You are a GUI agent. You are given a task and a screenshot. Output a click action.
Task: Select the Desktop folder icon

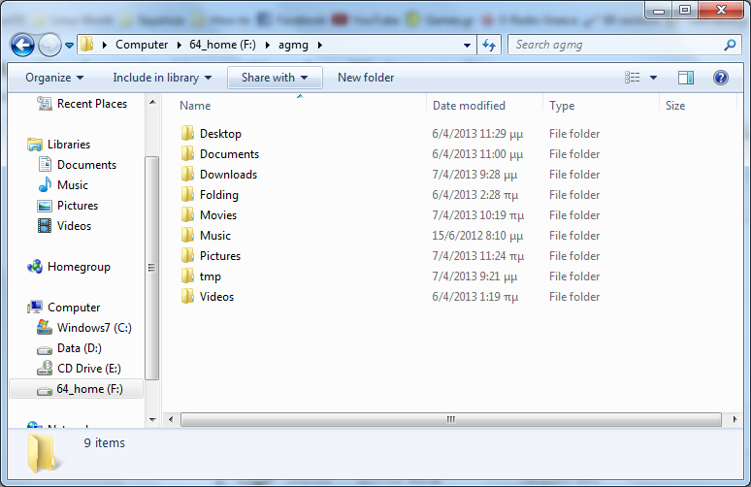[188, 133]
